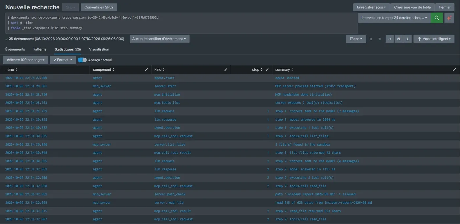Run the search with the magnifier button
The width and height of the screenshot is (460, 224).
point(437,18)
